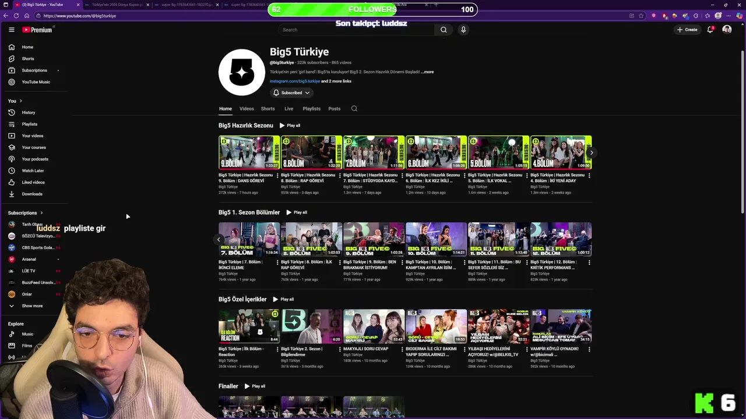Image resolution: width=746 pixels, height=419 pixels.
Task: Switch to the Videos channel tab
Action: pyautogui.click(x=247, y=109)
